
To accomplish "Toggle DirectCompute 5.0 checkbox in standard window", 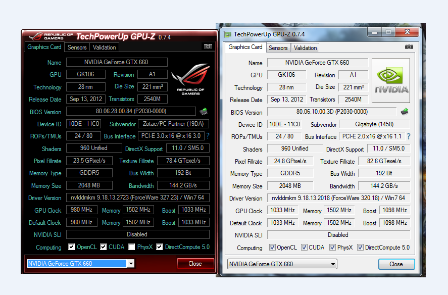I will click(x=360, y=247).
